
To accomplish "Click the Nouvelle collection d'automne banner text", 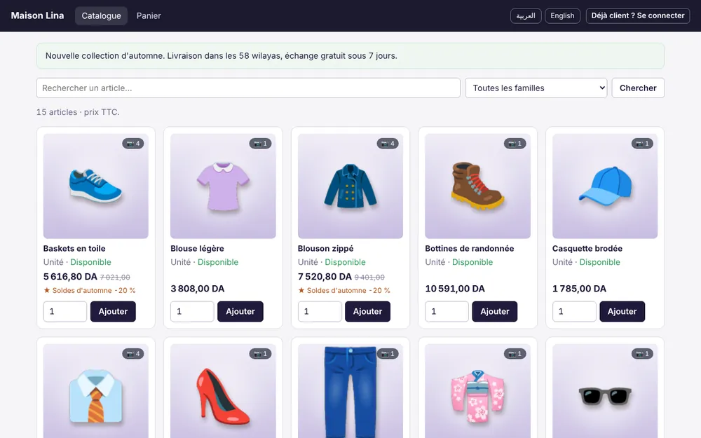I will [222, 56].
